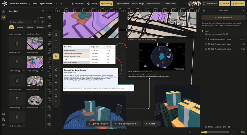
Task: Select the All filter chip in Gallery
Action: point(11,27)
